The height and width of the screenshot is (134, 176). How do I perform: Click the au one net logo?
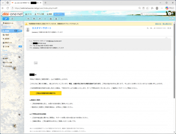pos(12,14)
